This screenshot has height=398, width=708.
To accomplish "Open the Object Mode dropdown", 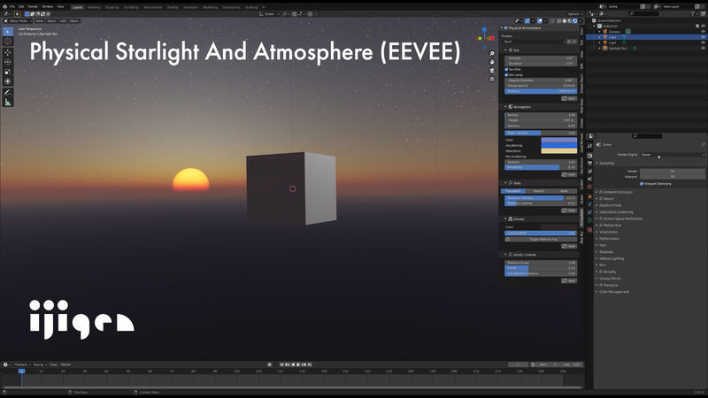I will [18, 20].
